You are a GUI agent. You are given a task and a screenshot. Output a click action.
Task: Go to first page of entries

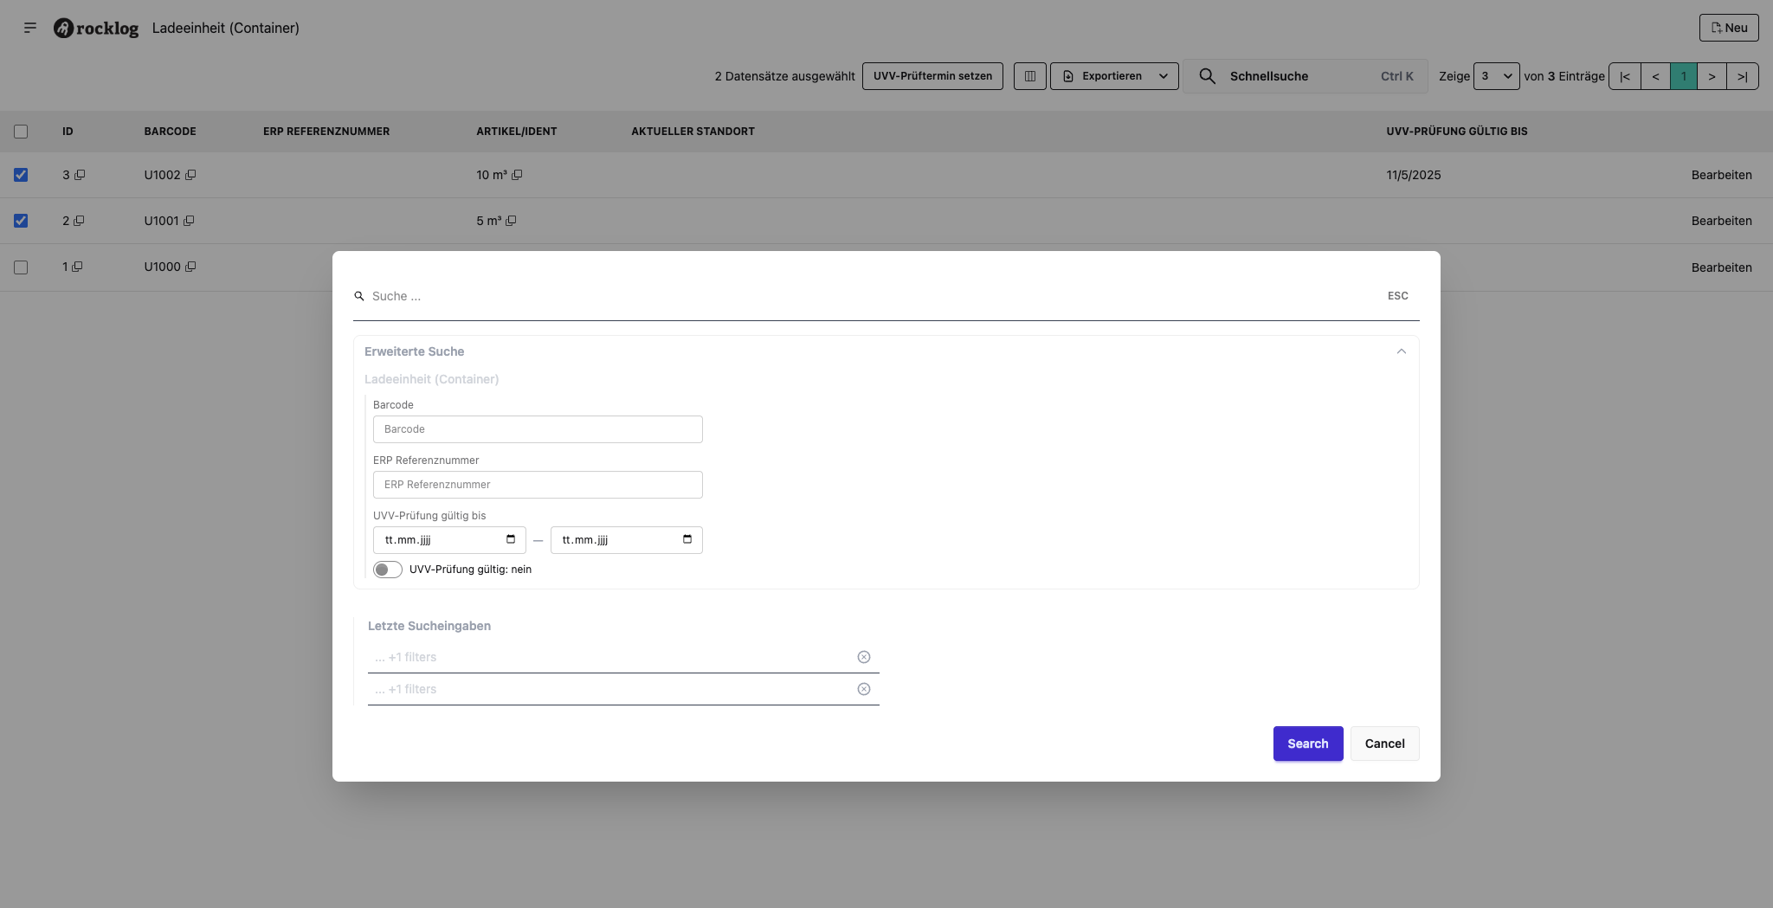click(1625, 76)
